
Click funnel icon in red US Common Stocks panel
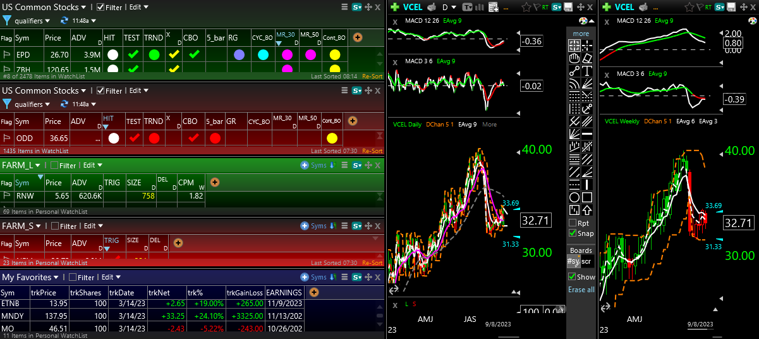tap(7, 104)
